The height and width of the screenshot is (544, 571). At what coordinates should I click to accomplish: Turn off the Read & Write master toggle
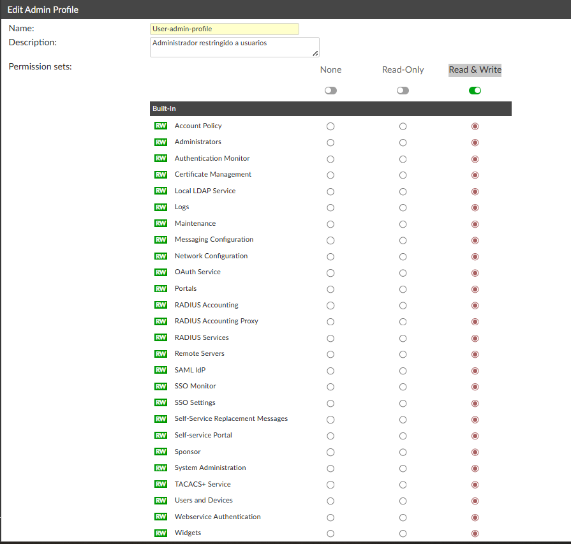475,91
